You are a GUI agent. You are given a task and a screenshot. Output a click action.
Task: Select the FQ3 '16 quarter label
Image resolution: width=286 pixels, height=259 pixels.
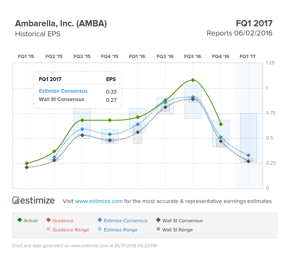[x=192, y=56]
